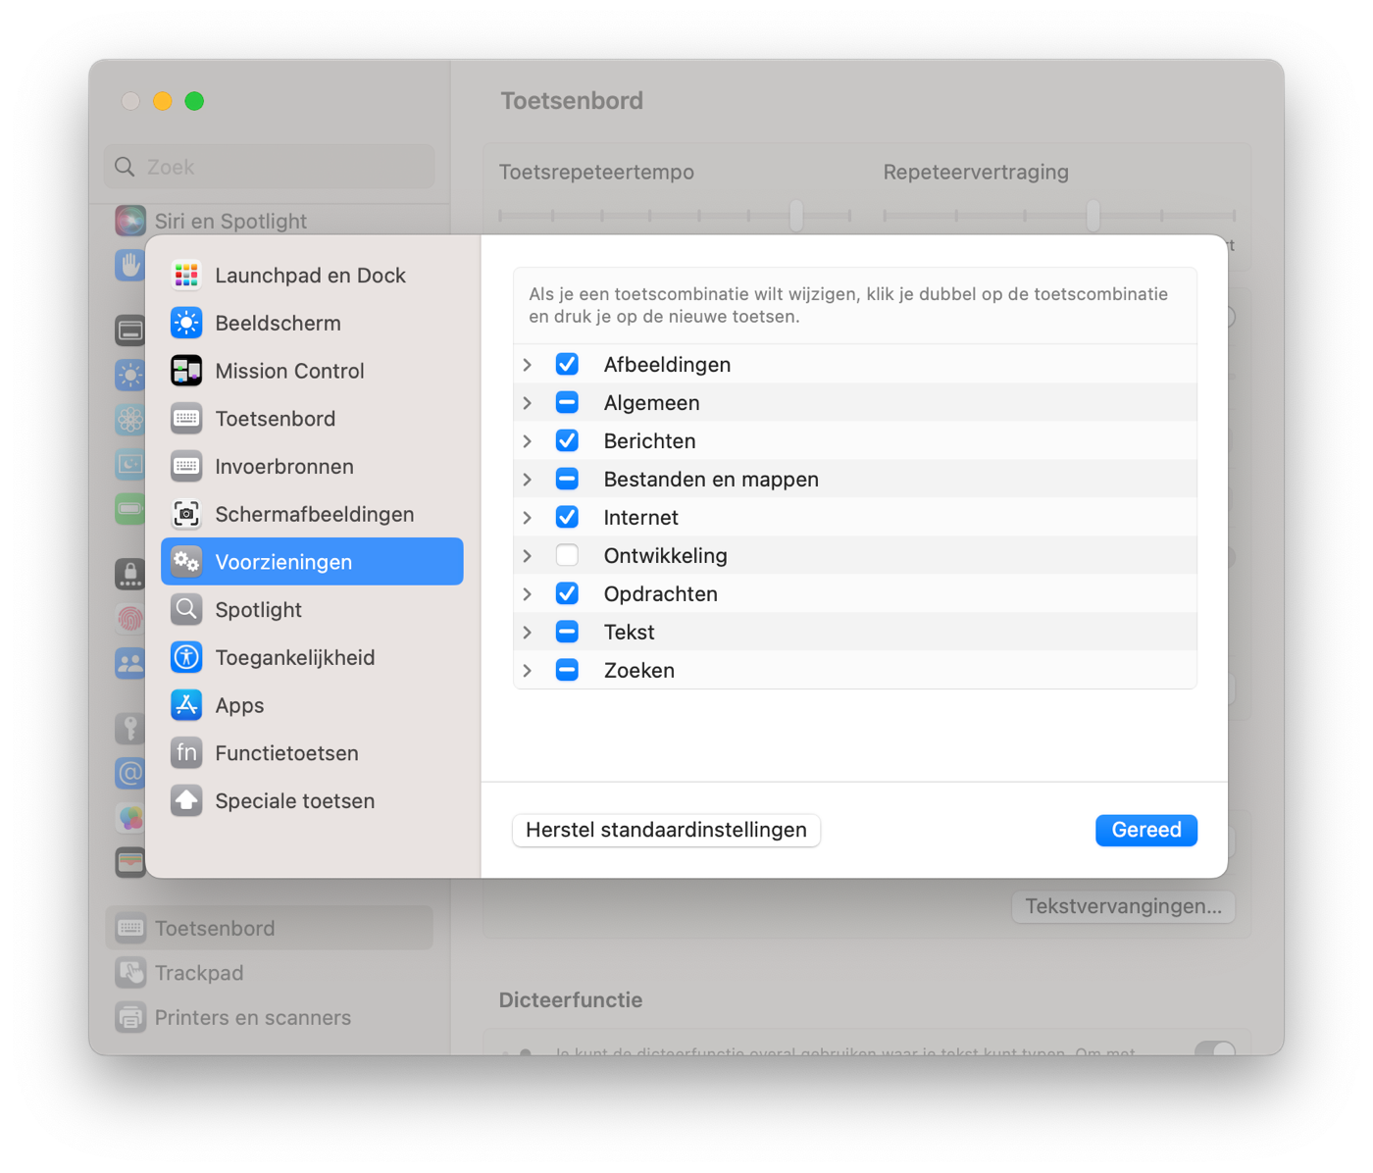1373x1173 pixels.
Task: Enable the Ontwikkeling checkbox
Action: click(567, 555)
